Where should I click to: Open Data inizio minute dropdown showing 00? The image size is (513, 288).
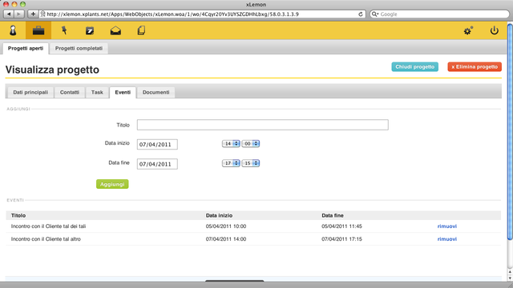(x=251, y=144)
